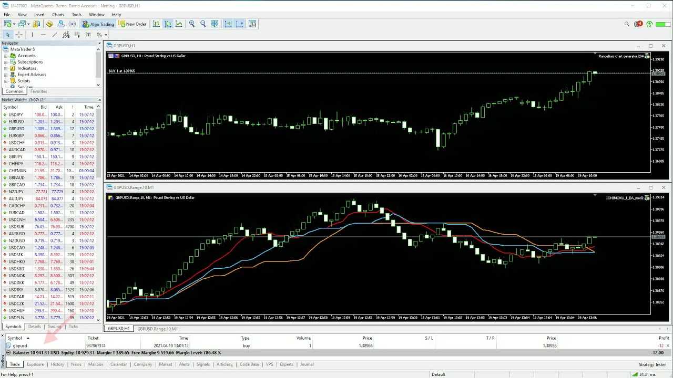Switch chart to line chart
This screenshot has width=673, height=378.
click(x=179, y=24)
